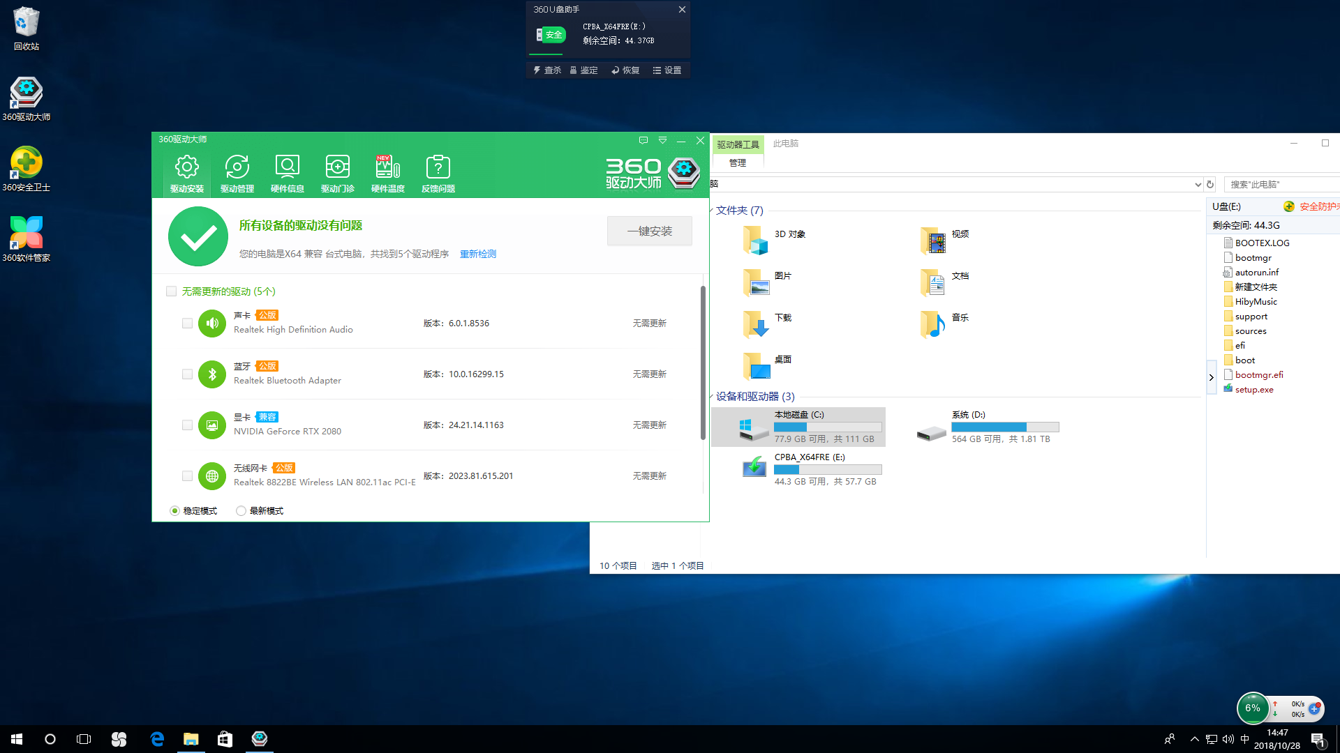The image size is (1340, 753).
Task: Select the 3D 对象 folder
Action: [x=775, y=241]
